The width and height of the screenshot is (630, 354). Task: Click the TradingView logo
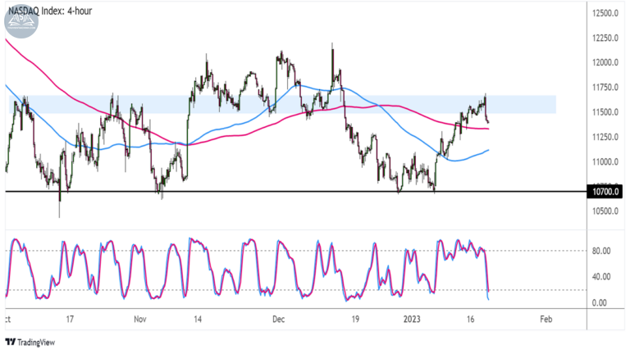point(30,342)
